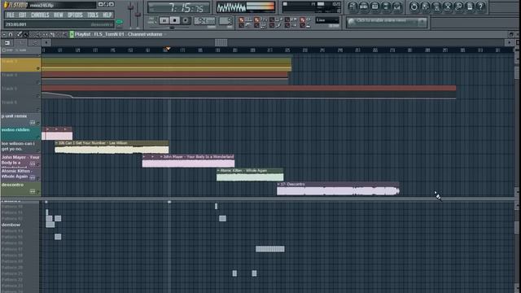
Task: Open the TOOLS menu
Action: point(92,15)
